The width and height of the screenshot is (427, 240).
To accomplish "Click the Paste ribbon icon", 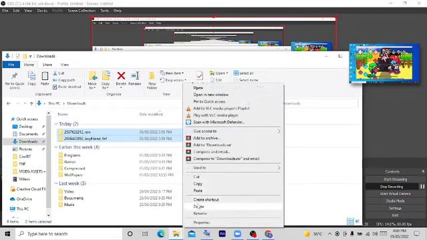I will pos(45,79).
